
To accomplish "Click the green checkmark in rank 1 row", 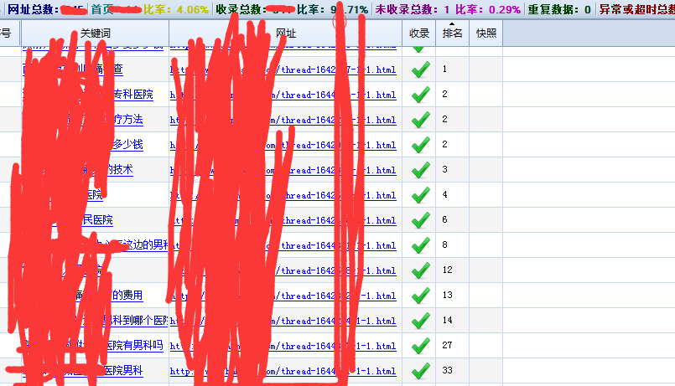I will (420, 69).
